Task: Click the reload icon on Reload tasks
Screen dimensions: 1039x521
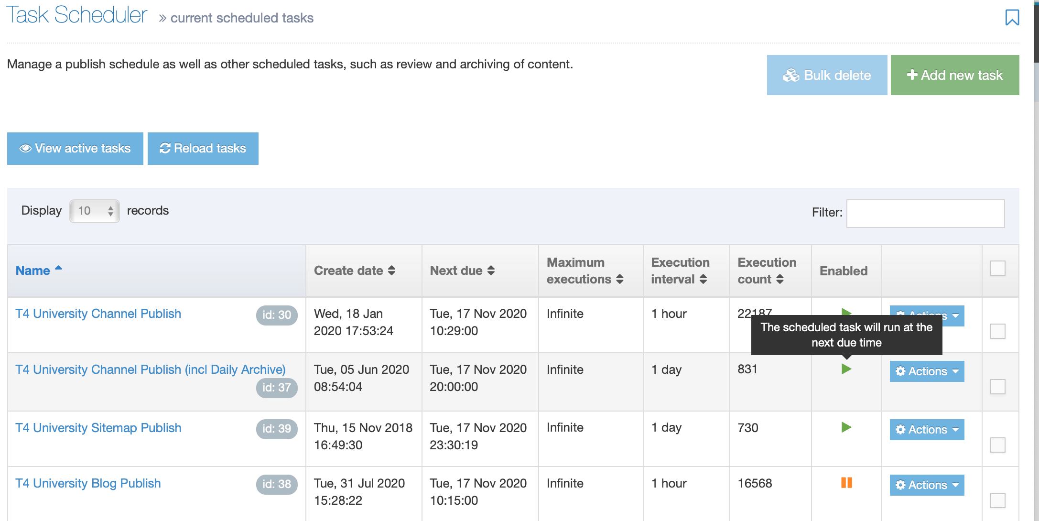Action: coord(164,148)
